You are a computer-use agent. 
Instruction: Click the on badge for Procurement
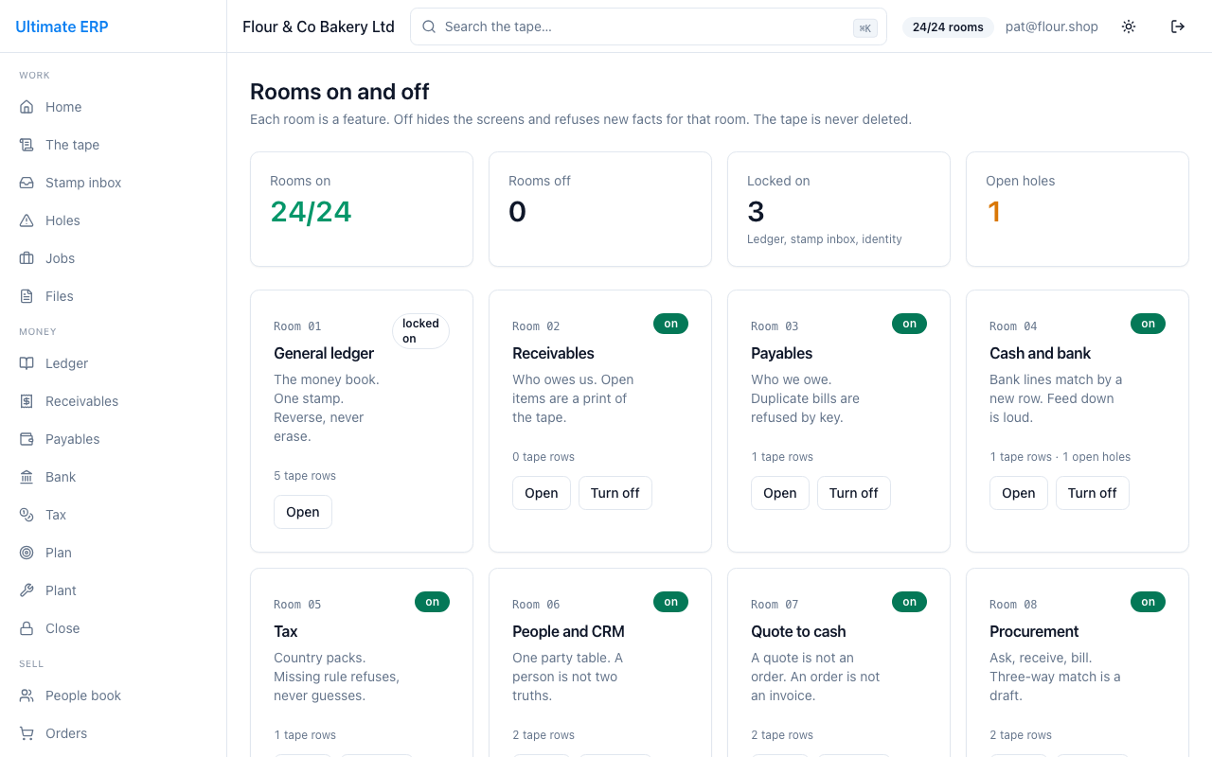pos(1148,602)
